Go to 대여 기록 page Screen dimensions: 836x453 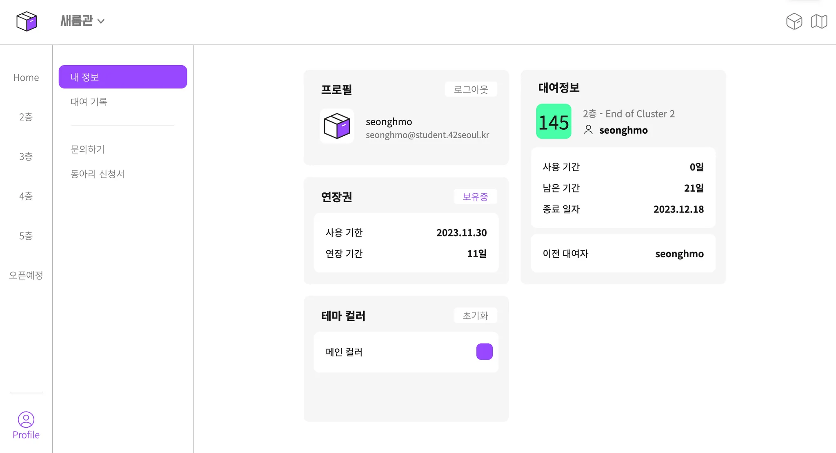click(x=89, y=102)
